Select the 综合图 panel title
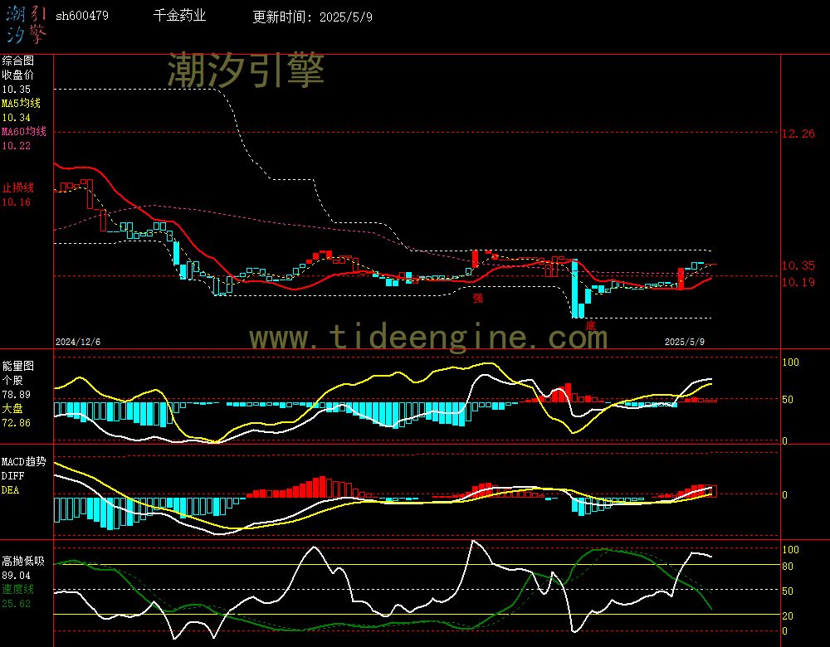 [x=17, y=61]
